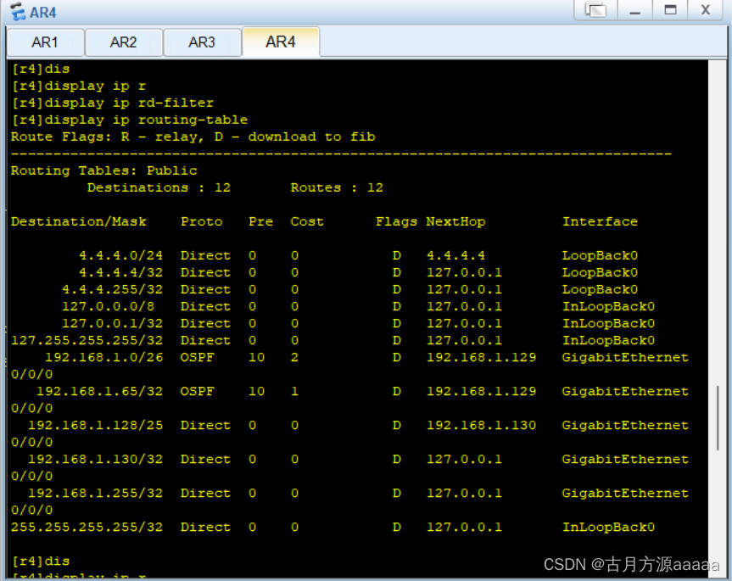Click 'Destinations : 12' value
The image size is (732, 581).
159,187
